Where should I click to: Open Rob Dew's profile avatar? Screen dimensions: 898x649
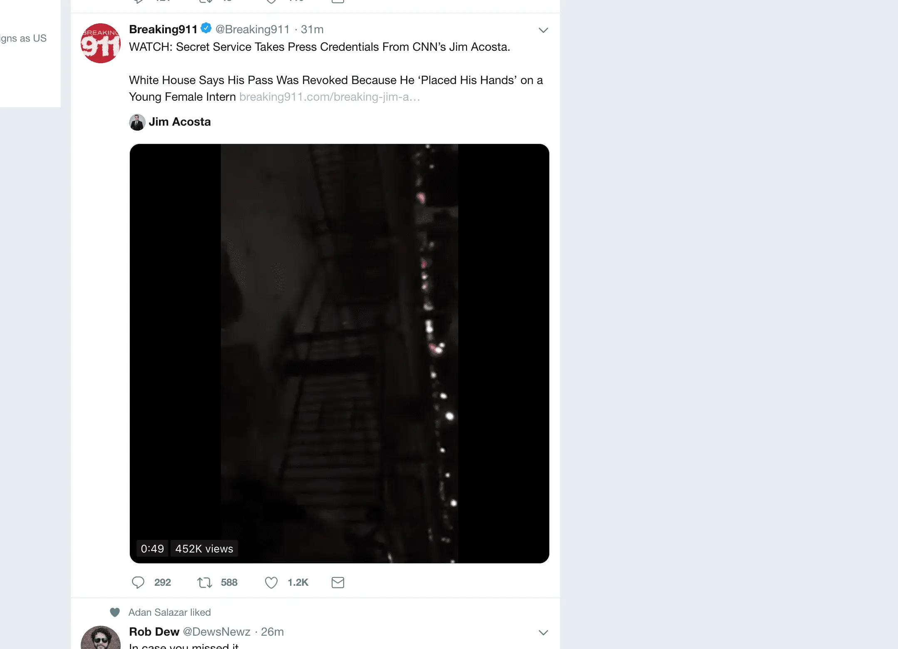(100, 638)
